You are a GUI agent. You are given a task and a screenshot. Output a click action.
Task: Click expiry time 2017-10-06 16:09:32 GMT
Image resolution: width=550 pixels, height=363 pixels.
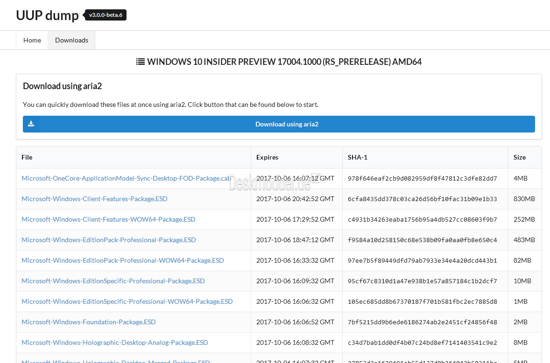pos(296,281)
